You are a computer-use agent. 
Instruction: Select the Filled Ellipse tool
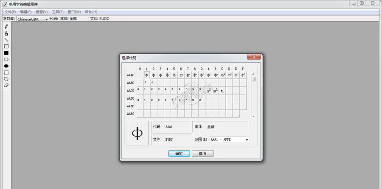coord(6,66)
